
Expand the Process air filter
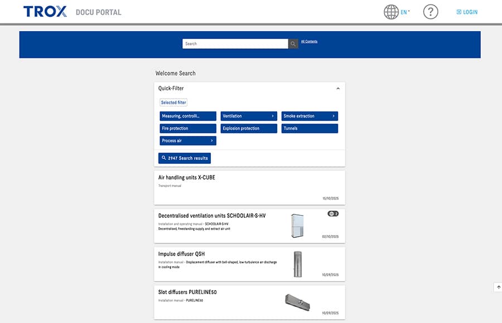click(x=212, y=141)
